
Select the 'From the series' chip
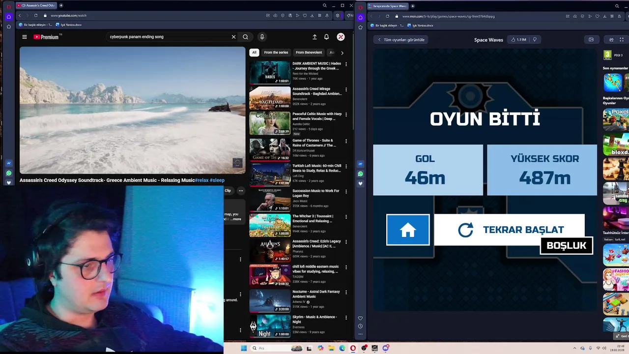point(276,53)
